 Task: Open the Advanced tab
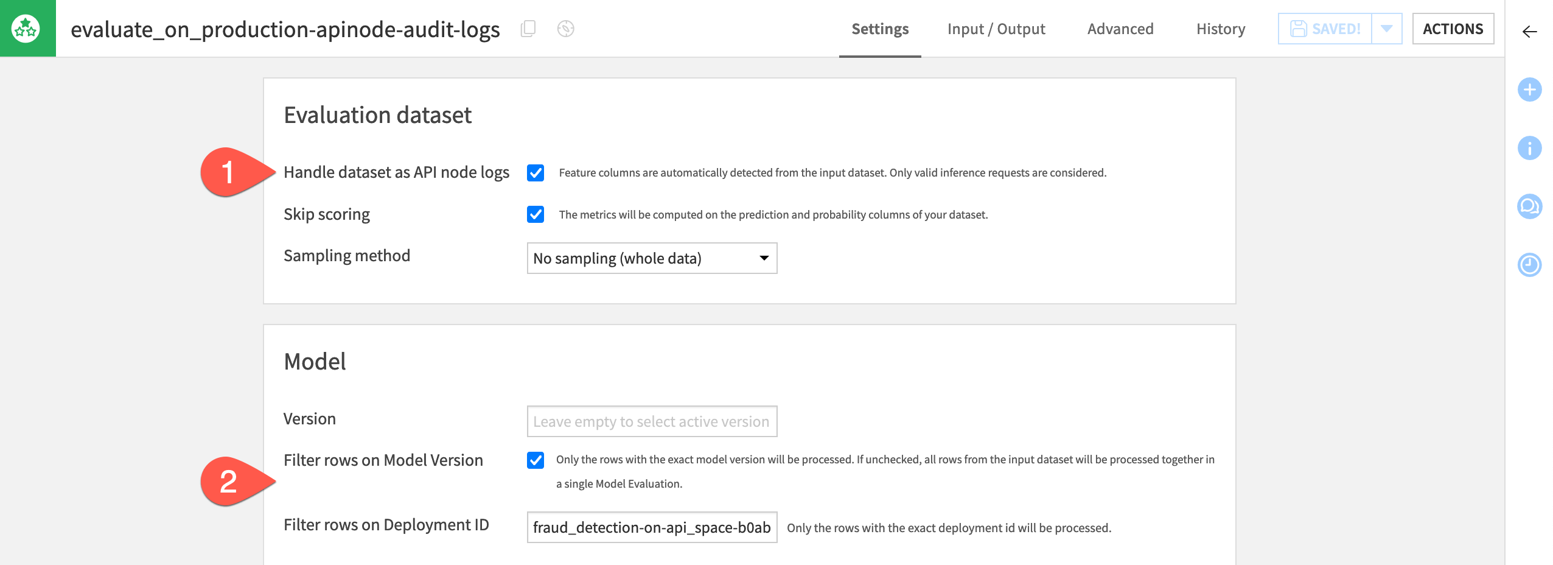(x=1120, y=29)
